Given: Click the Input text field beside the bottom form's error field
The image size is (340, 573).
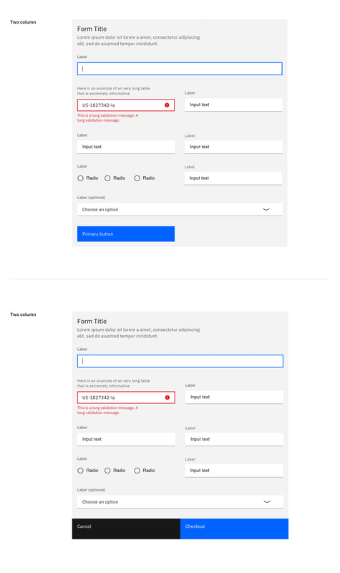Looking at the screenshot, I should [234, 398].
